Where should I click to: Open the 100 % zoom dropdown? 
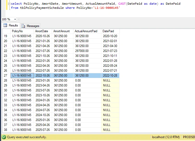coord(15,19)
